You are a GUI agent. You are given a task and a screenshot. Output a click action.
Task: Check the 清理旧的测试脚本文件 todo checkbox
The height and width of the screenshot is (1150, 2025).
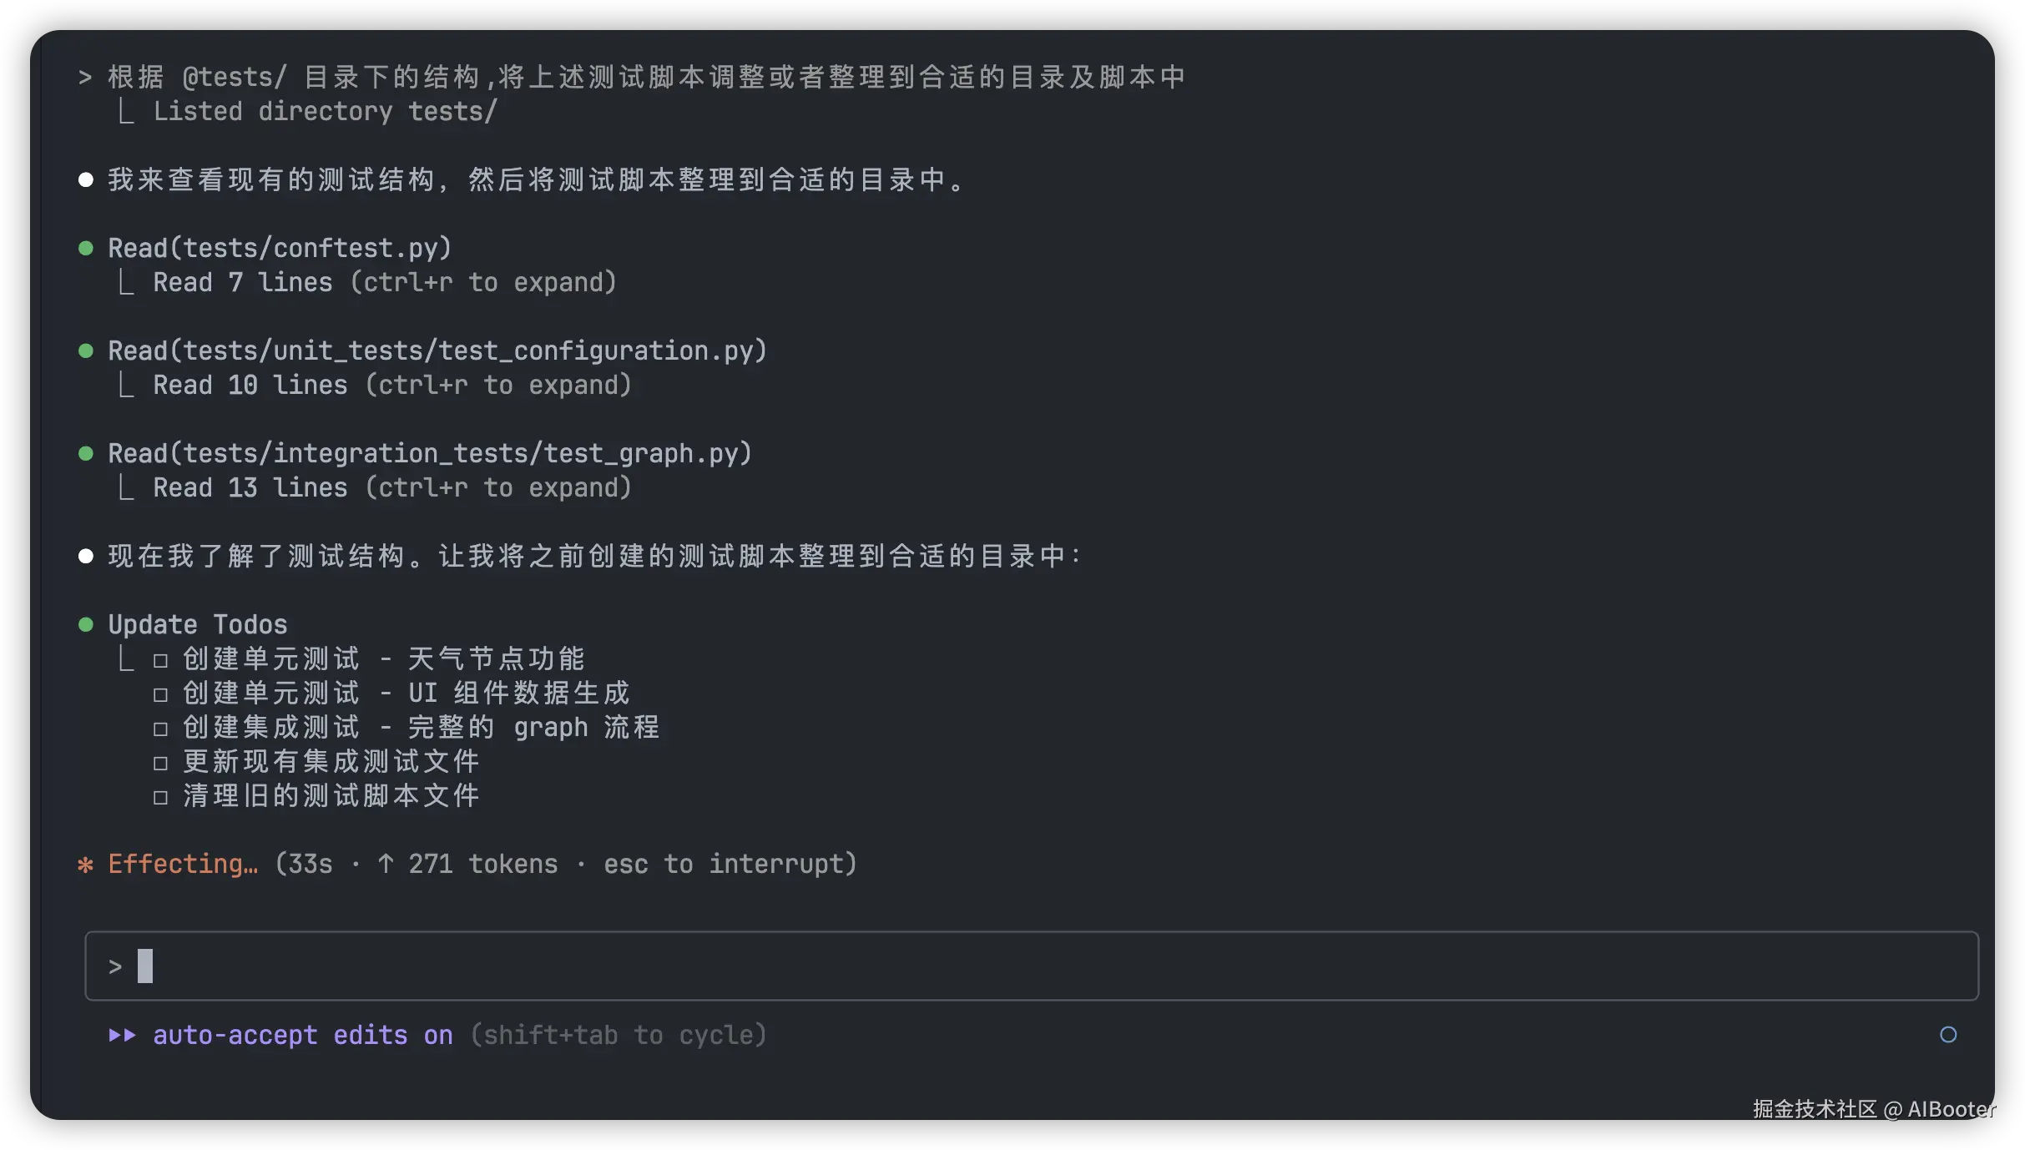(x=161, y=798)
